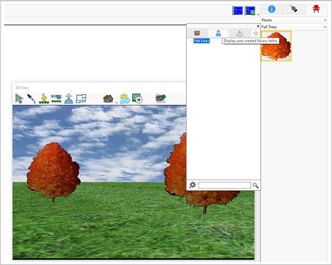Open the sun and cloud lighting settings
Image resolution: width=332 pixels, height=265 pixels.
(x=125, y=99)
